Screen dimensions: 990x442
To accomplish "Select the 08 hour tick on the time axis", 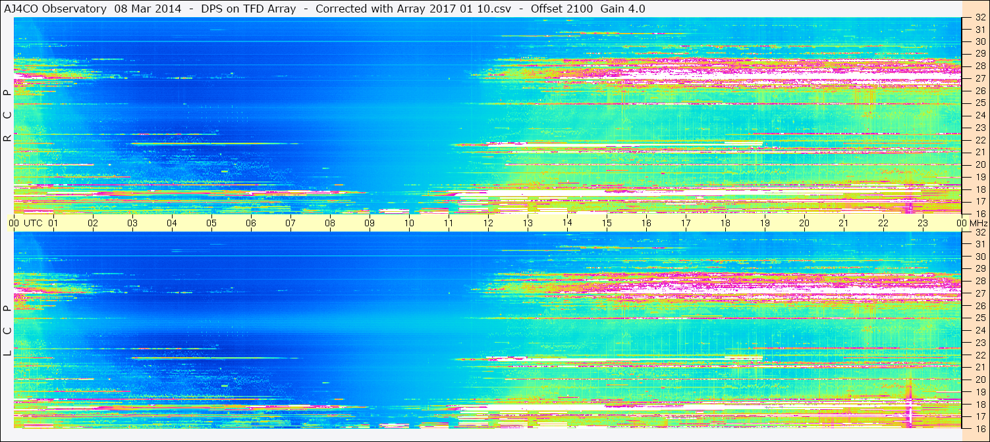I will tap(330, 223).
